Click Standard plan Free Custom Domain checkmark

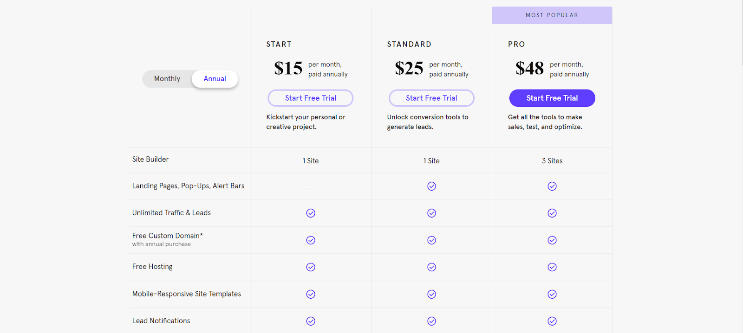(431, 240)
